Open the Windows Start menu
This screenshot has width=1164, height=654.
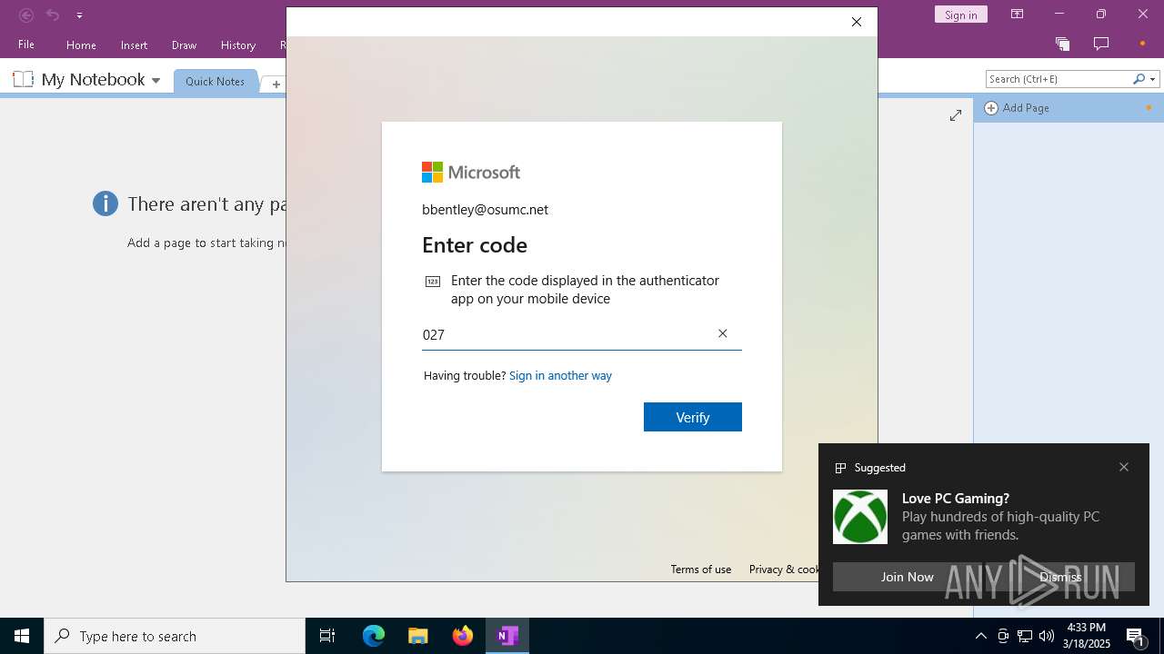22,636
